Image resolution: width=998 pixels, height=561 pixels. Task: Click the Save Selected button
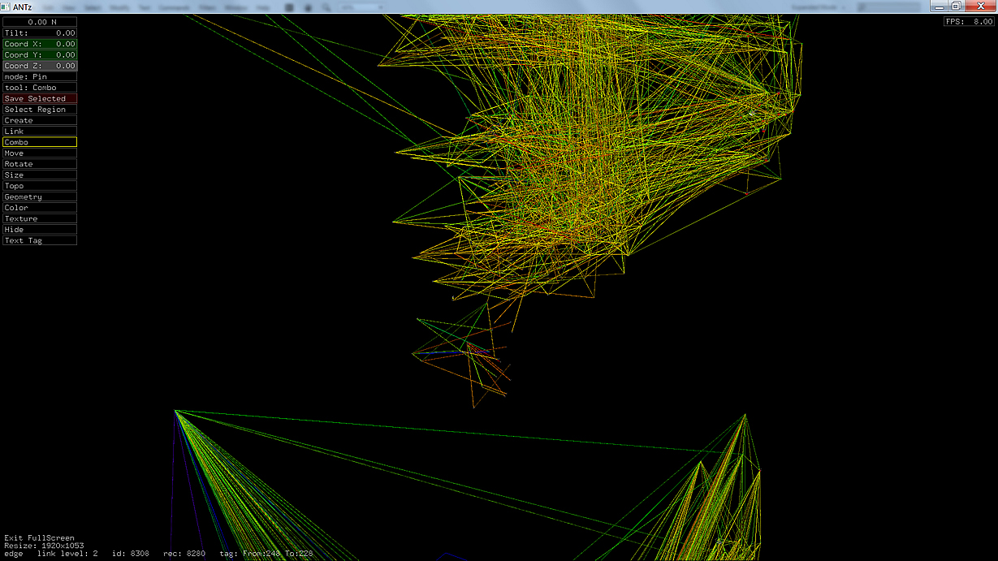[x=40, y=98]
